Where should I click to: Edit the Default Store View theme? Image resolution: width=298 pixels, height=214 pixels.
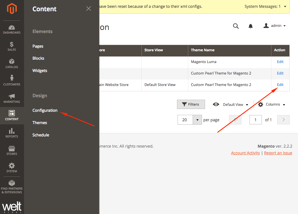point(280,85)
